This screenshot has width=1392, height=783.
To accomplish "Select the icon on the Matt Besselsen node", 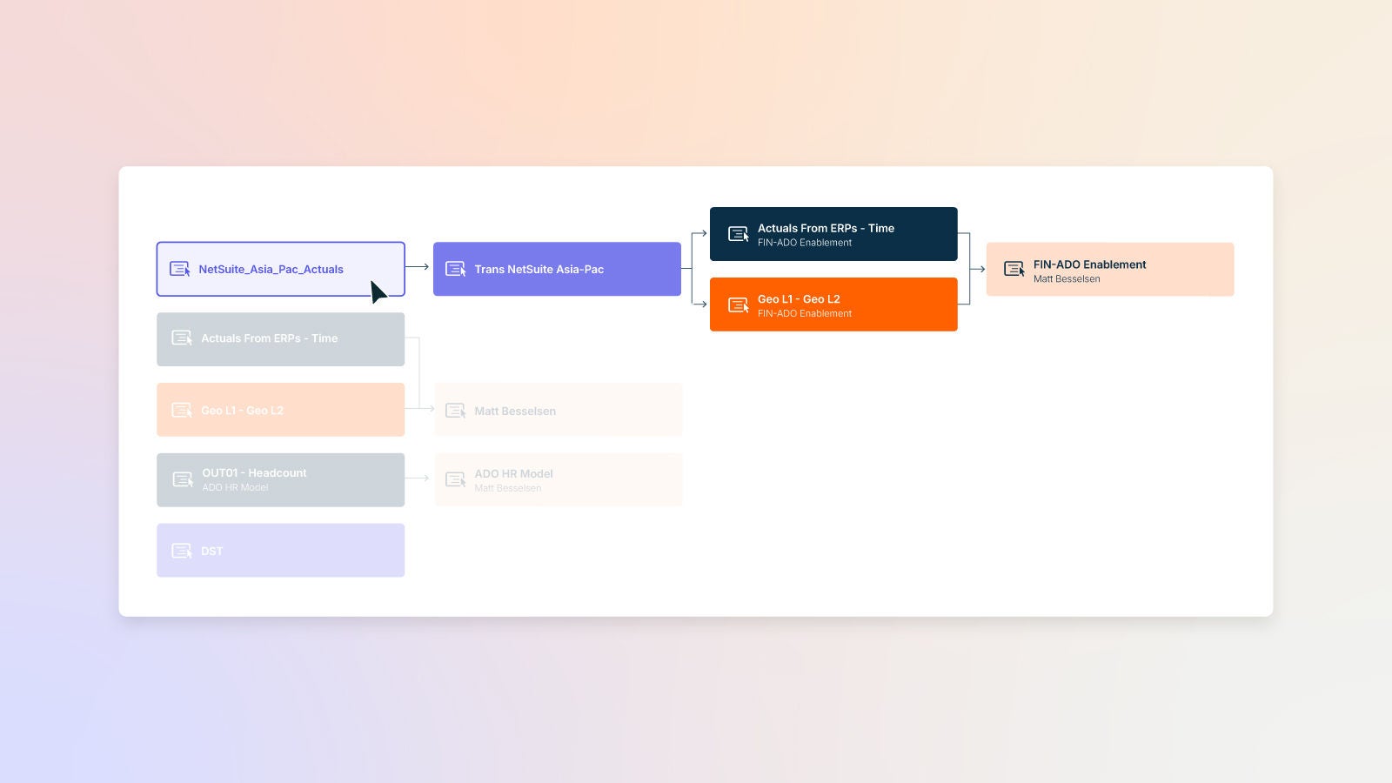I will [455, 410].
